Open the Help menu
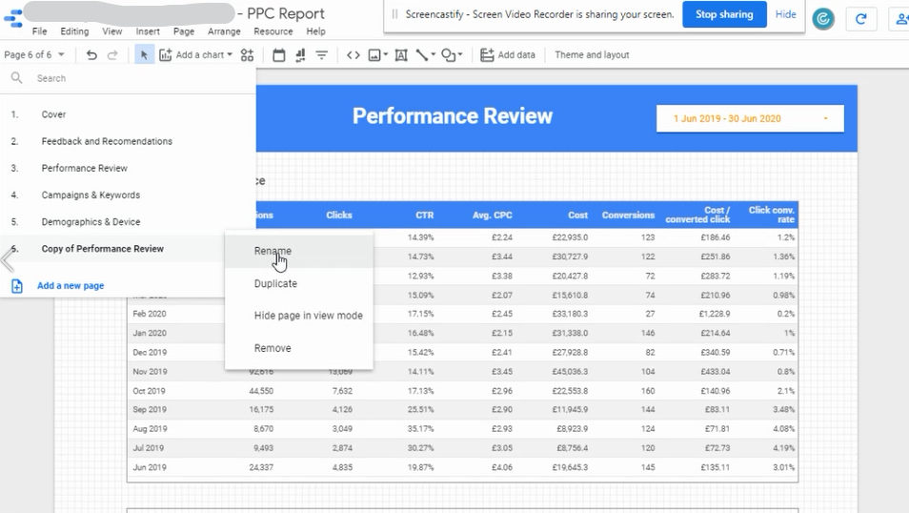Viewport: 909px width, 513px height. pyautogui.click(x=316, y=31)
